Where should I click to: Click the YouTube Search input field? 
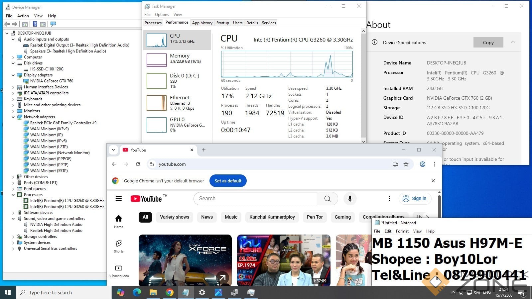[x=255, y=198]
